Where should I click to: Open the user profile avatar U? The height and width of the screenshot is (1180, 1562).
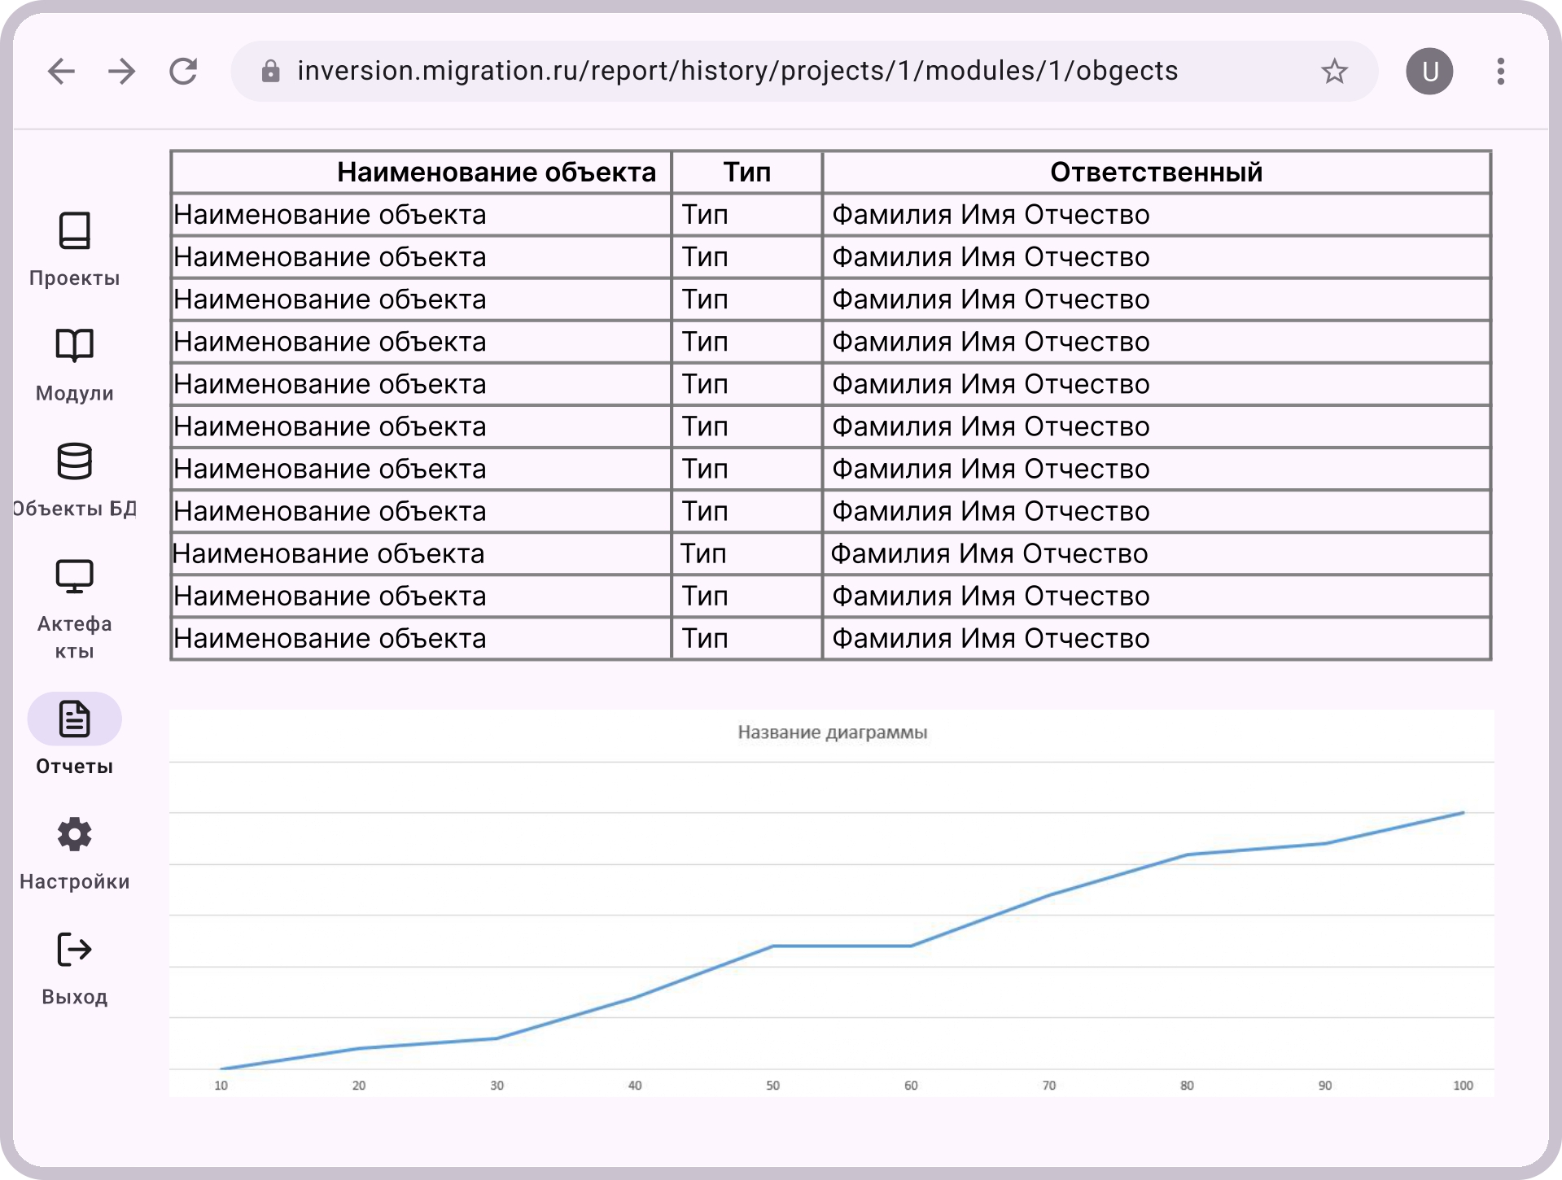[x=1429, y=72]
